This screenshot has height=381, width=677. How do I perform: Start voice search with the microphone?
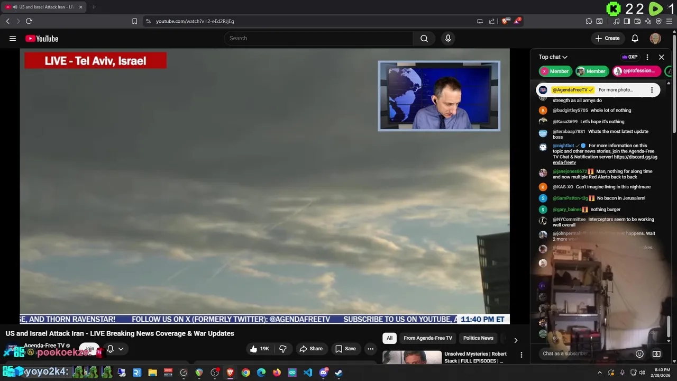coord(448,39)
